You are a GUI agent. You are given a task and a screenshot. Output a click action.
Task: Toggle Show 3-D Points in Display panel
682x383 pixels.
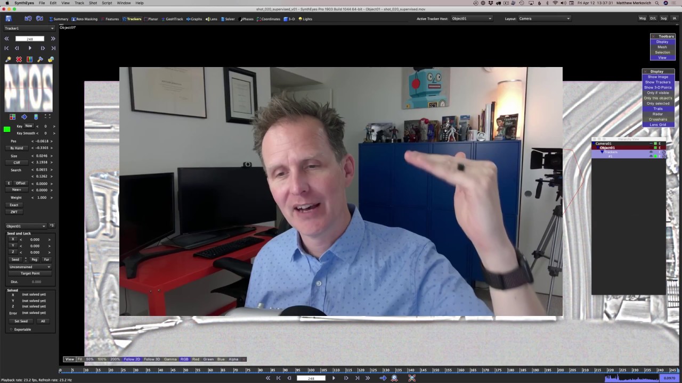658,88
